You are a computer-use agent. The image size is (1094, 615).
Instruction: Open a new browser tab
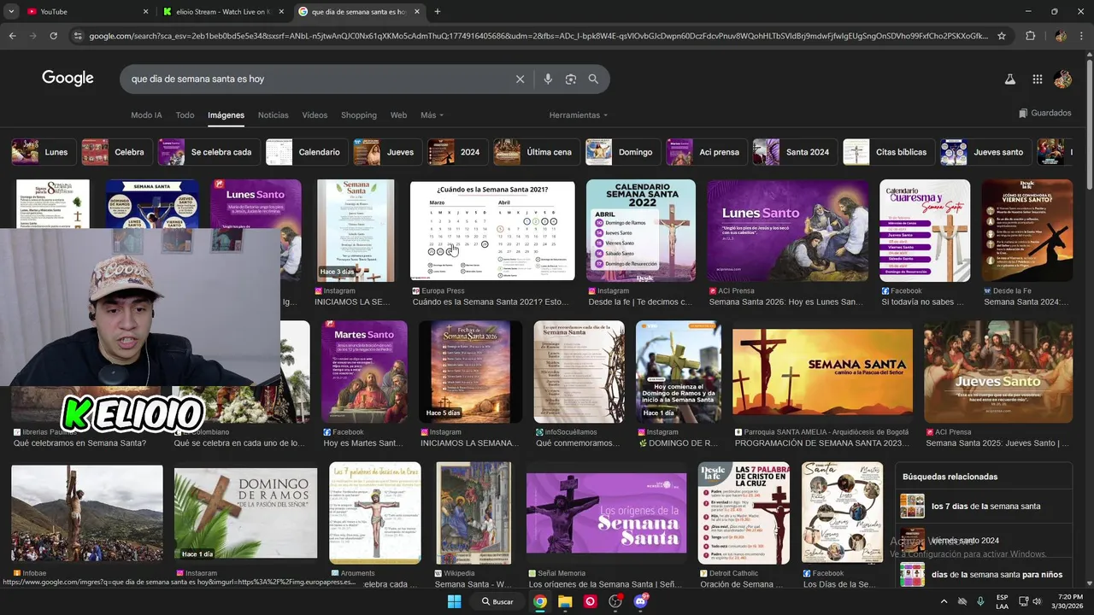438,11
